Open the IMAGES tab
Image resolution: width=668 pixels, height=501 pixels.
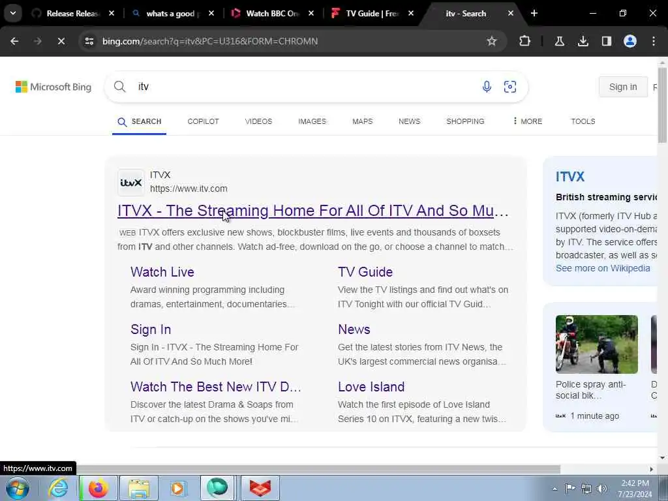pos(312,122)
